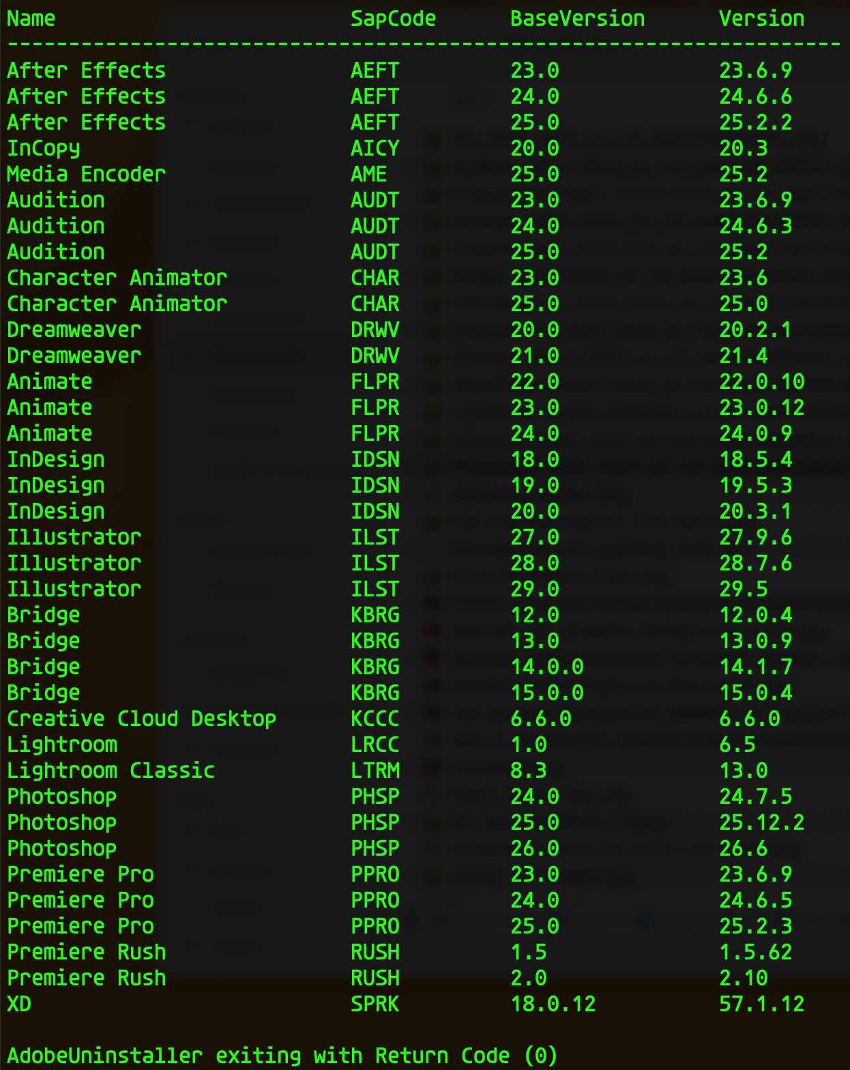The height and width of the screenshot is (1070, 850).
Task: Click the LTRM SapCode
Action: pos(375,770)
